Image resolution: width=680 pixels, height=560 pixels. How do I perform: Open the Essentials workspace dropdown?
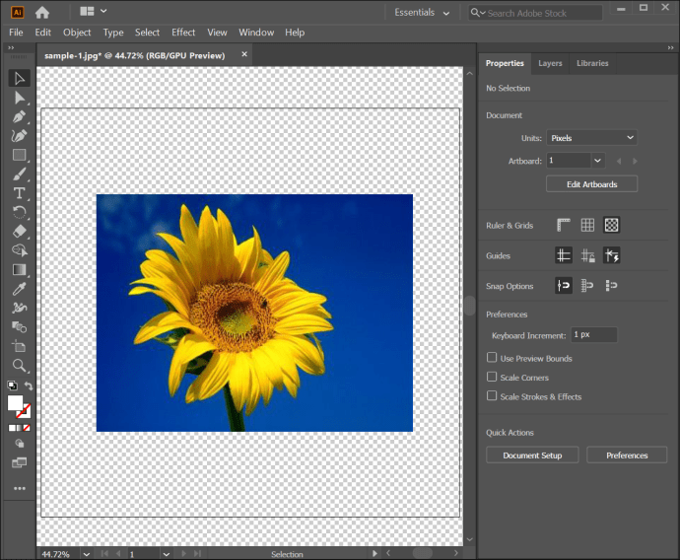tap(422, 13)
